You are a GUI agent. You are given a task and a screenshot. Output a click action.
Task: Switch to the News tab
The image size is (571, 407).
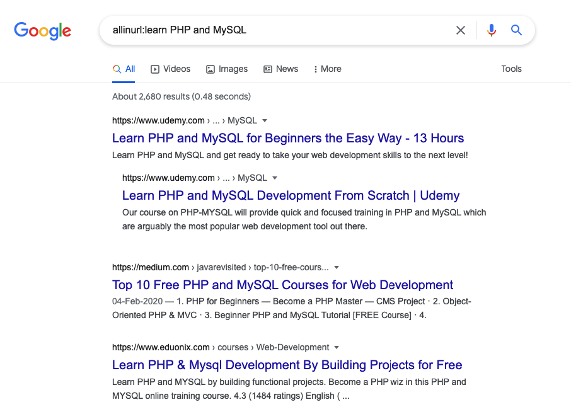(280, 69)
